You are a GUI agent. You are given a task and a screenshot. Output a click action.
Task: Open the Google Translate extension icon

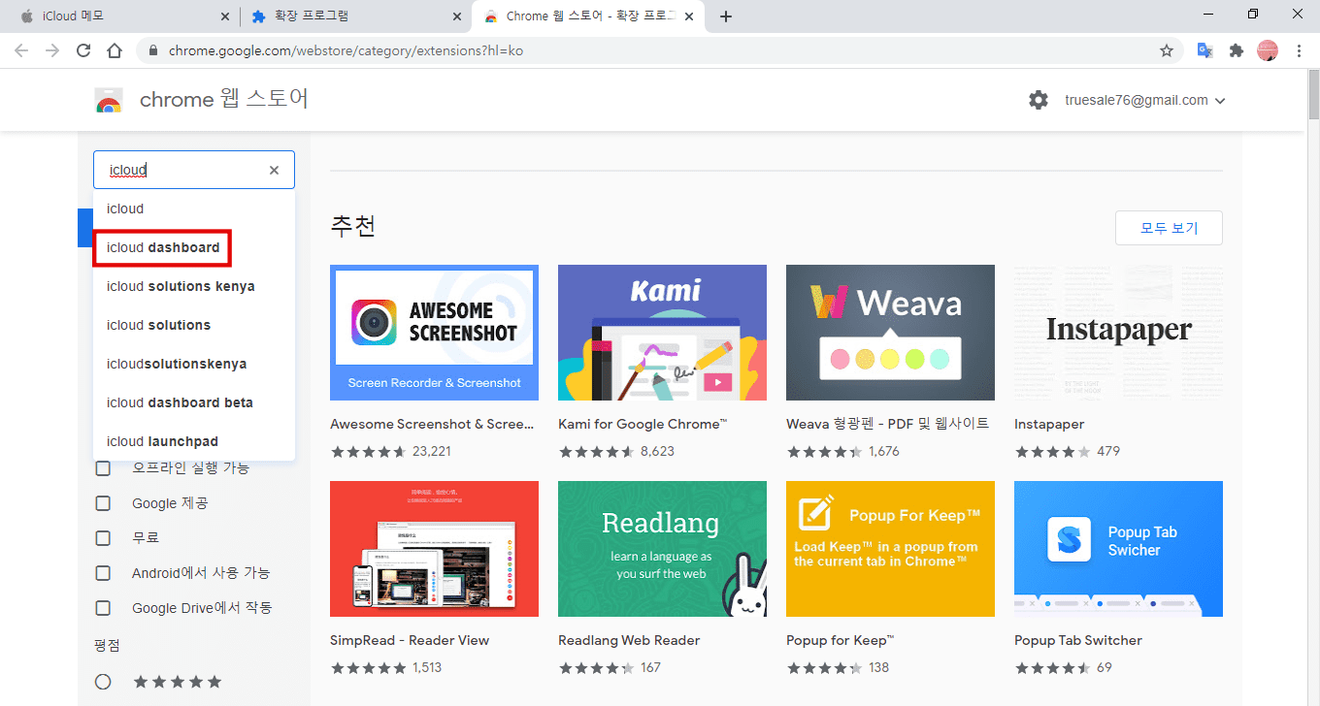1204,50
